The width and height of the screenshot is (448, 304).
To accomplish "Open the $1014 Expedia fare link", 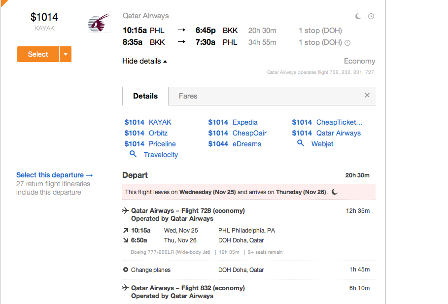I will pos(233,122).
